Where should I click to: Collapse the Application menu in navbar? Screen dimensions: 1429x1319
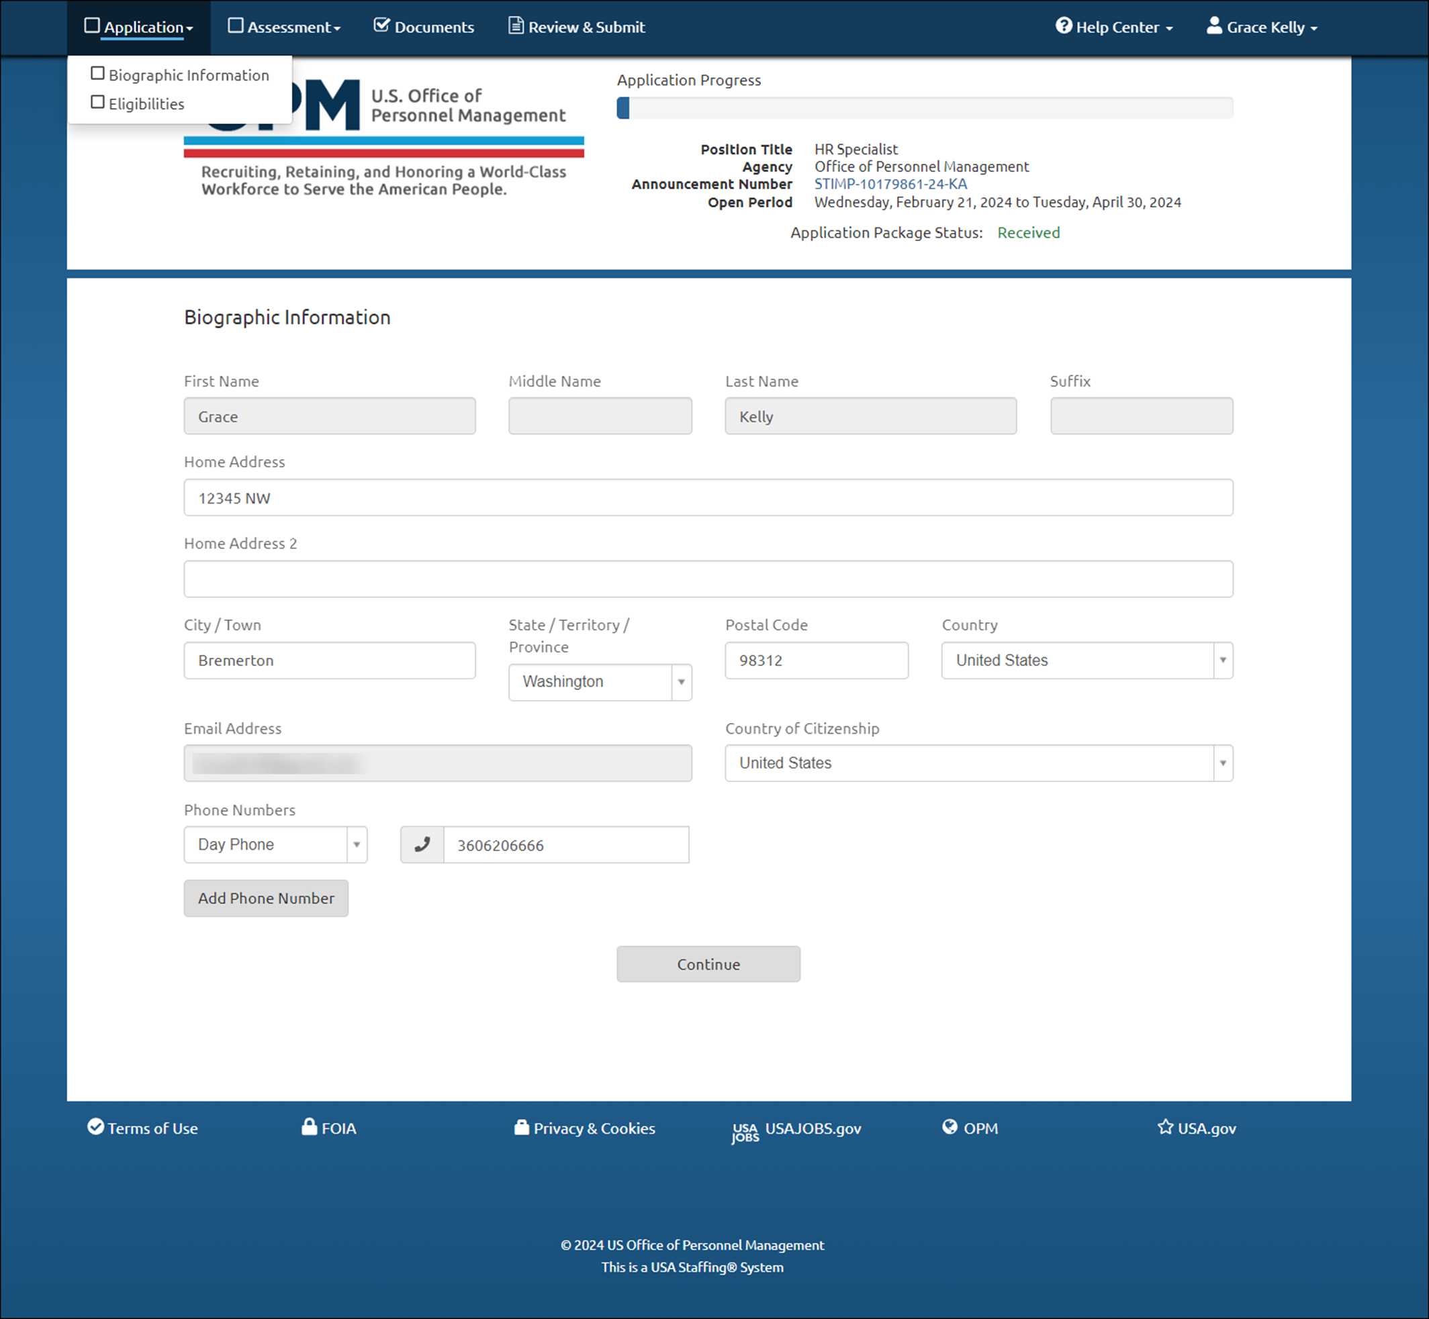pyautogui.click(x=139, y=27)
